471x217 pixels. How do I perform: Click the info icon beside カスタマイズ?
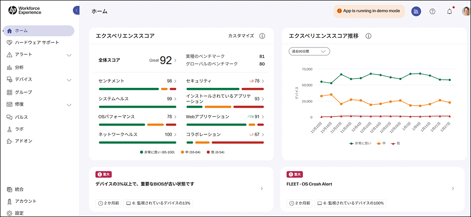point(262,36)
